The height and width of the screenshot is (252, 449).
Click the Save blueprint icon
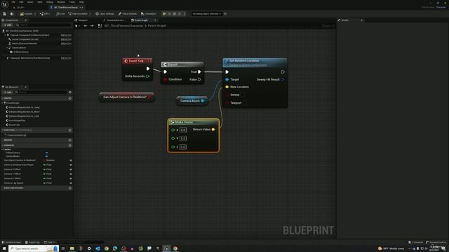coord(5,14)
